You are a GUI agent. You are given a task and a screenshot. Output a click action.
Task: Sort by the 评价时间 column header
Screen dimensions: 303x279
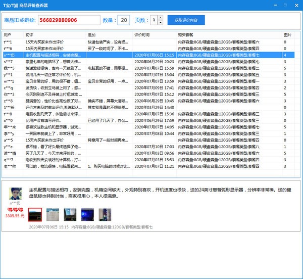tap(154, 35)
